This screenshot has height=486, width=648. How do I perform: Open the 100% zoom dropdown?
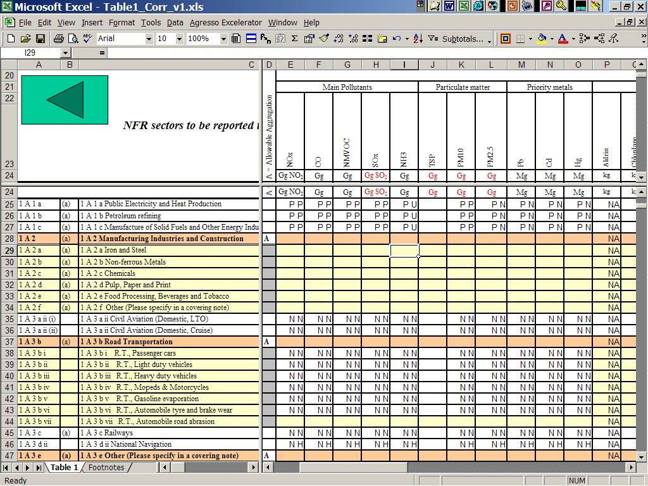223,39
